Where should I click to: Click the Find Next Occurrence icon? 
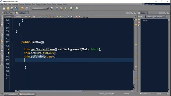(46, 17)
